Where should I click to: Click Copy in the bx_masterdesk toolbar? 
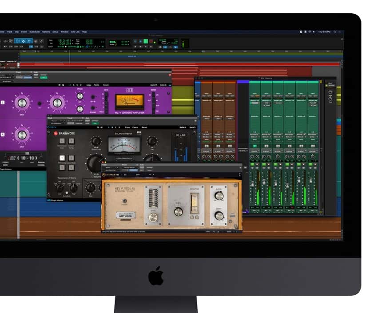127,127
